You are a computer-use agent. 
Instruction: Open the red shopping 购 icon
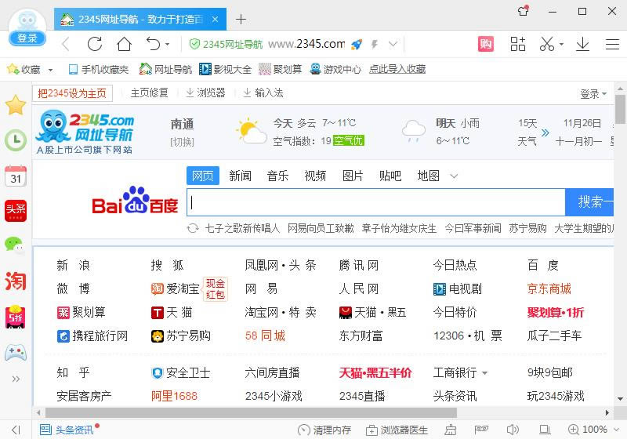[x=486, y=44]
